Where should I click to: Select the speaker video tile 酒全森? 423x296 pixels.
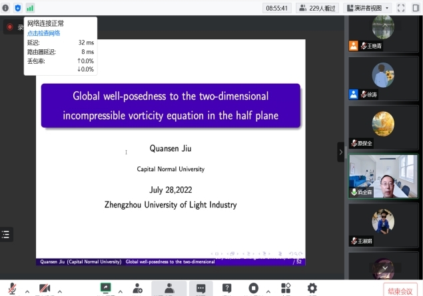tap(383, 176)
